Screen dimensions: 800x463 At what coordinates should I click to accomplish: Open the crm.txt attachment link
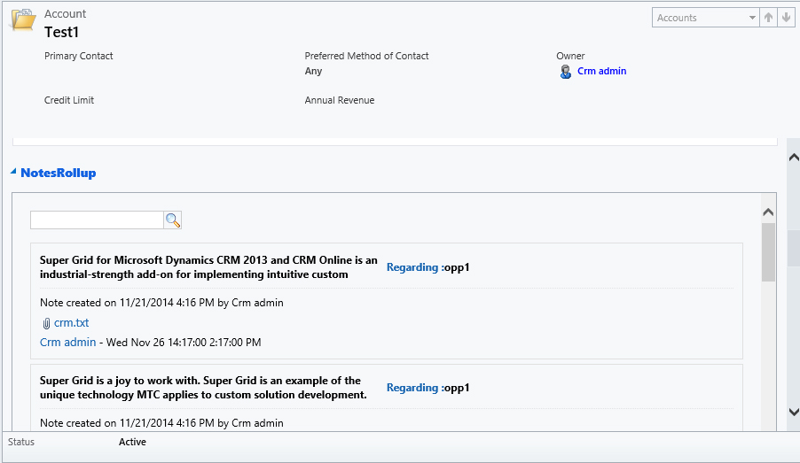pos(71,323)
